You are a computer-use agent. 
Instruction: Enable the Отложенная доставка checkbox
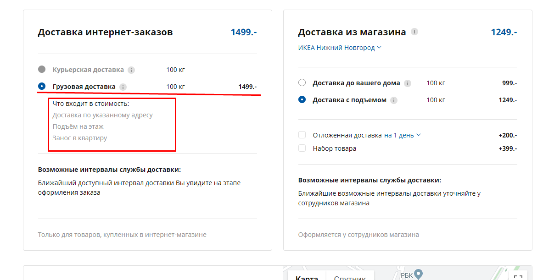[302, 135]
